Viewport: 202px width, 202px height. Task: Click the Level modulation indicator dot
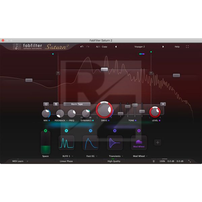point(160,121)
